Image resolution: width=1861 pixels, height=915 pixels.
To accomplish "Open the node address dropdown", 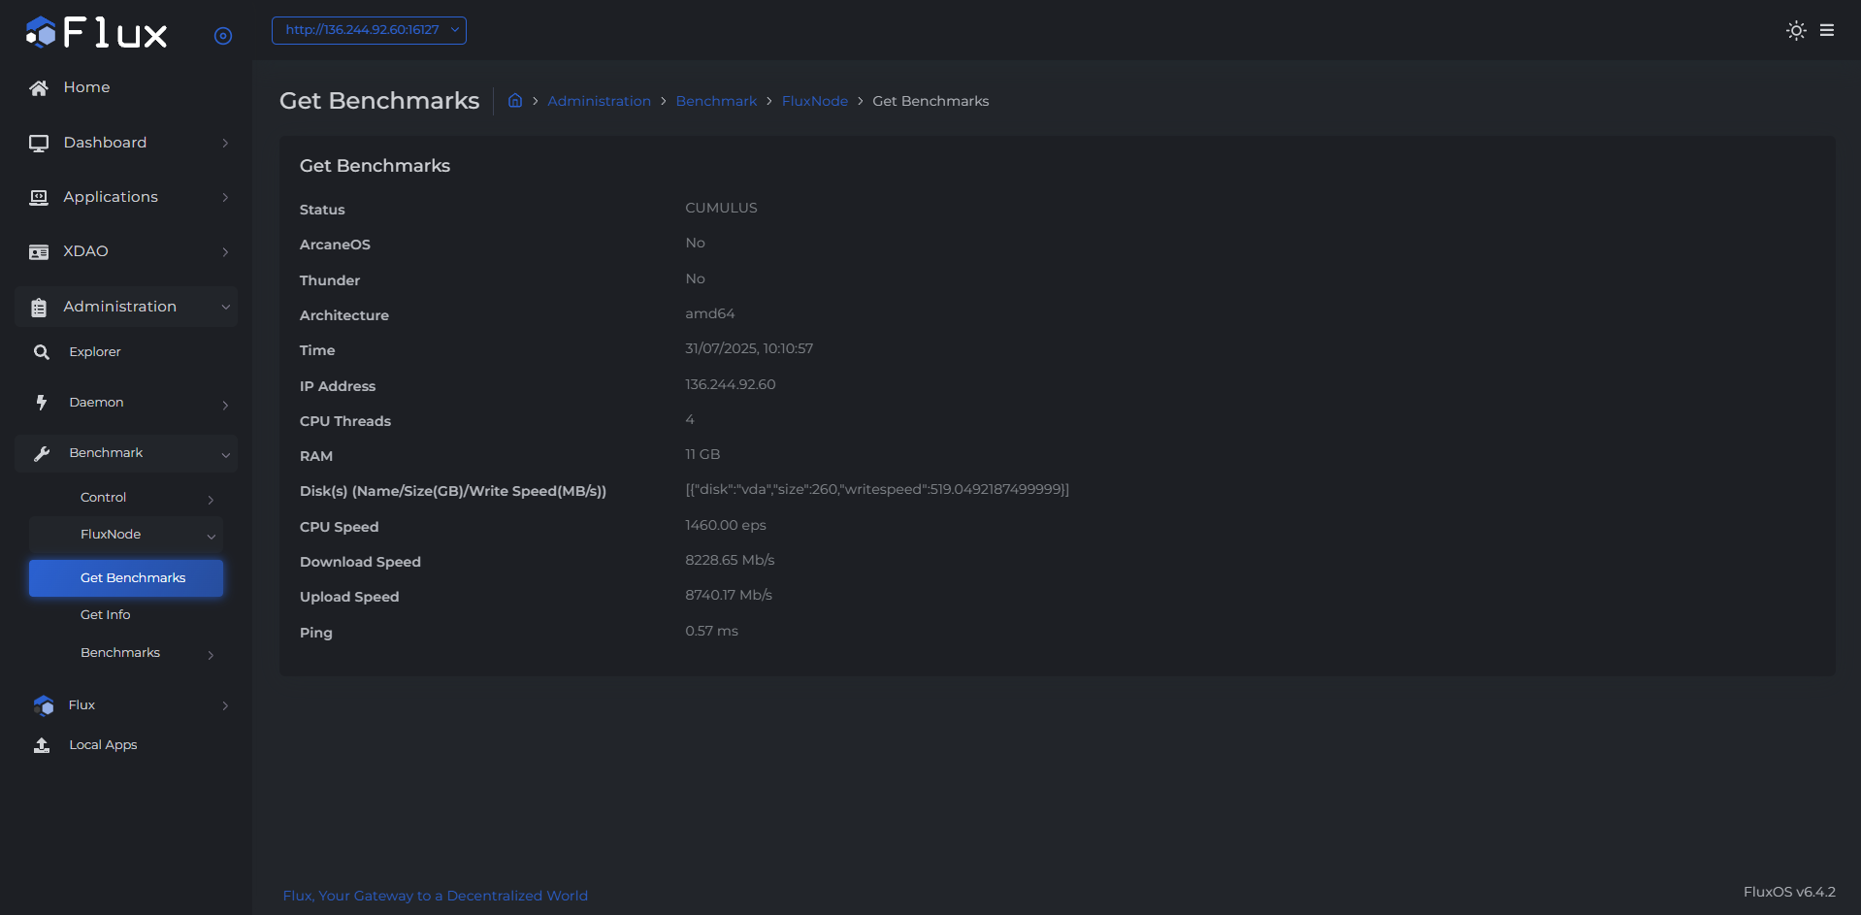I will tap(369, 30).
